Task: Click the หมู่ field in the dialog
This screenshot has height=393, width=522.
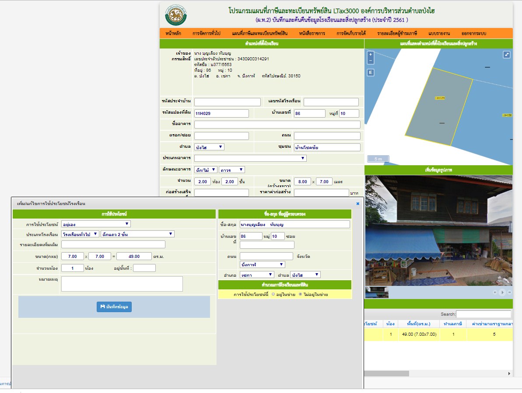Action: pos(278,236)
